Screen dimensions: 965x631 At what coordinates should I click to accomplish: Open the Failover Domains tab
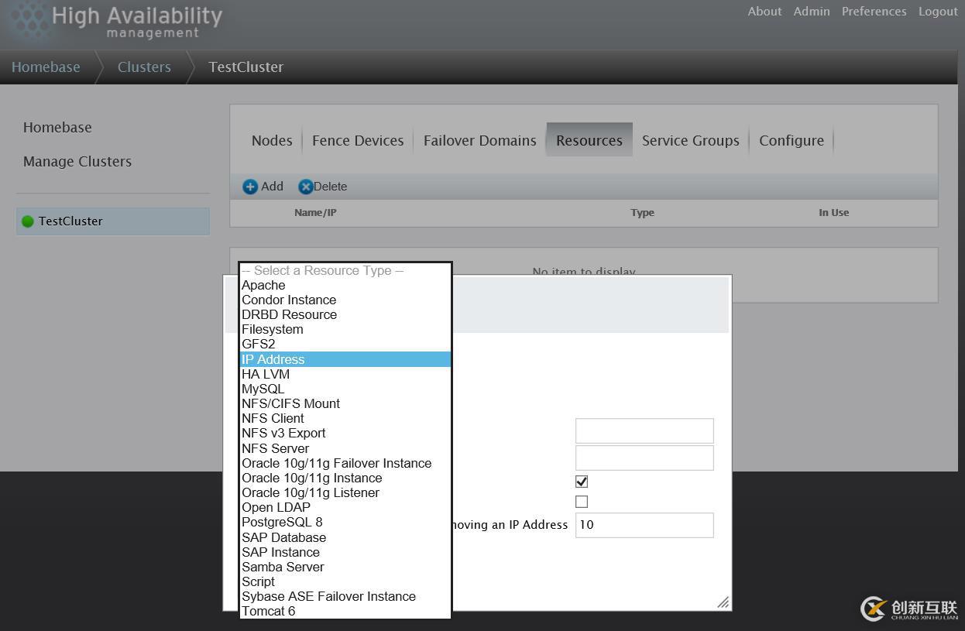click(x=479, y=140)
